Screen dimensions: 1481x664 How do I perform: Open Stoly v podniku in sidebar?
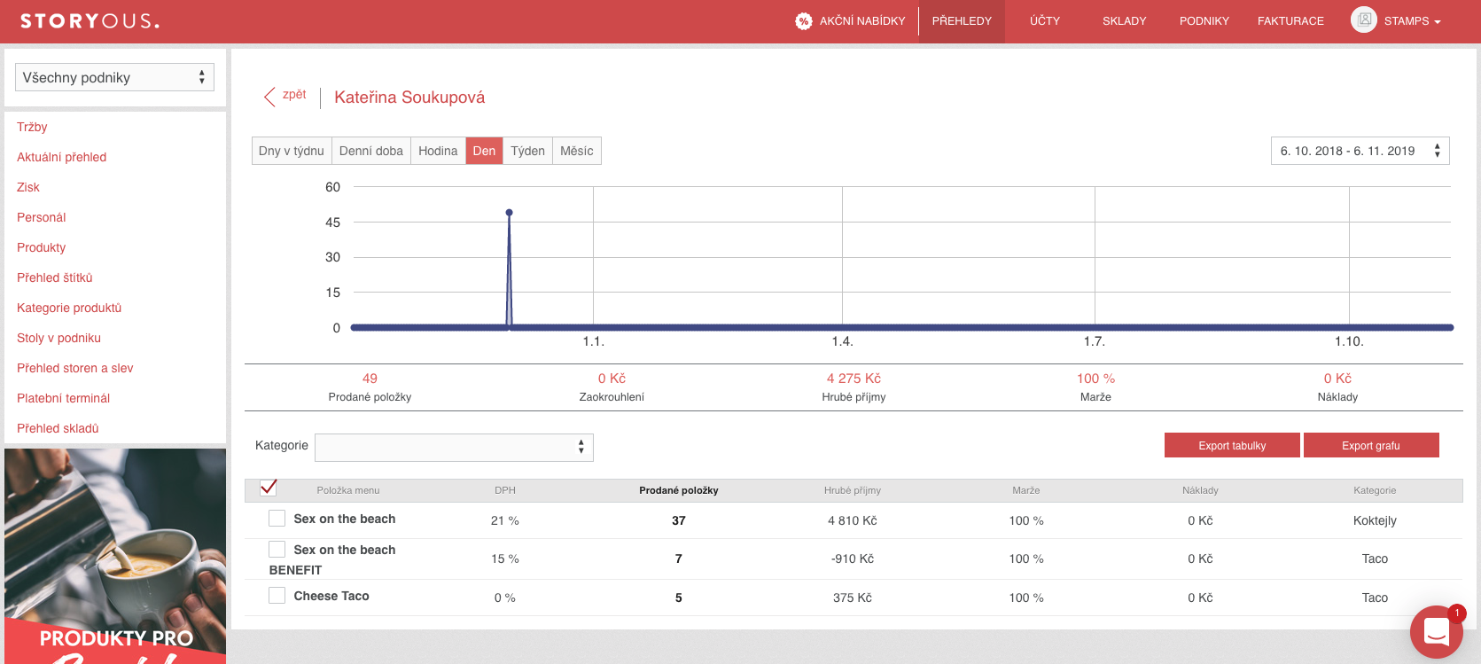pyautogui.click(x=58, y=338)
